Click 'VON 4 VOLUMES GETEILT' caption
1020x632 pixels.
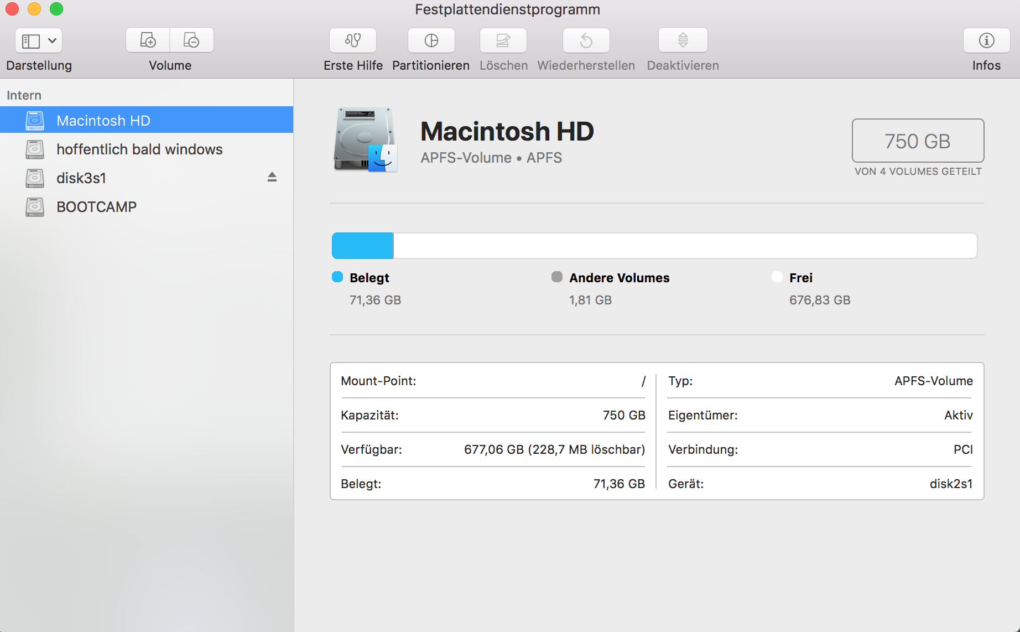(918, 172)
